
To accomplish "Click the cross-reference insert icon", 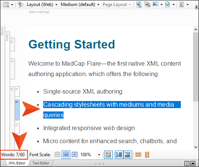I will 147,4.
